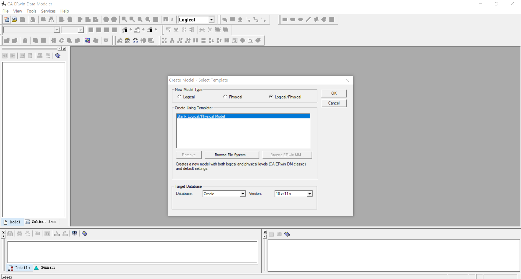Image resolution: width=521 pixels, height=279 pixels.
Task: Select the Blank Logical/Physical Model template
Action: pyautogui.click(x=243, y=116)
